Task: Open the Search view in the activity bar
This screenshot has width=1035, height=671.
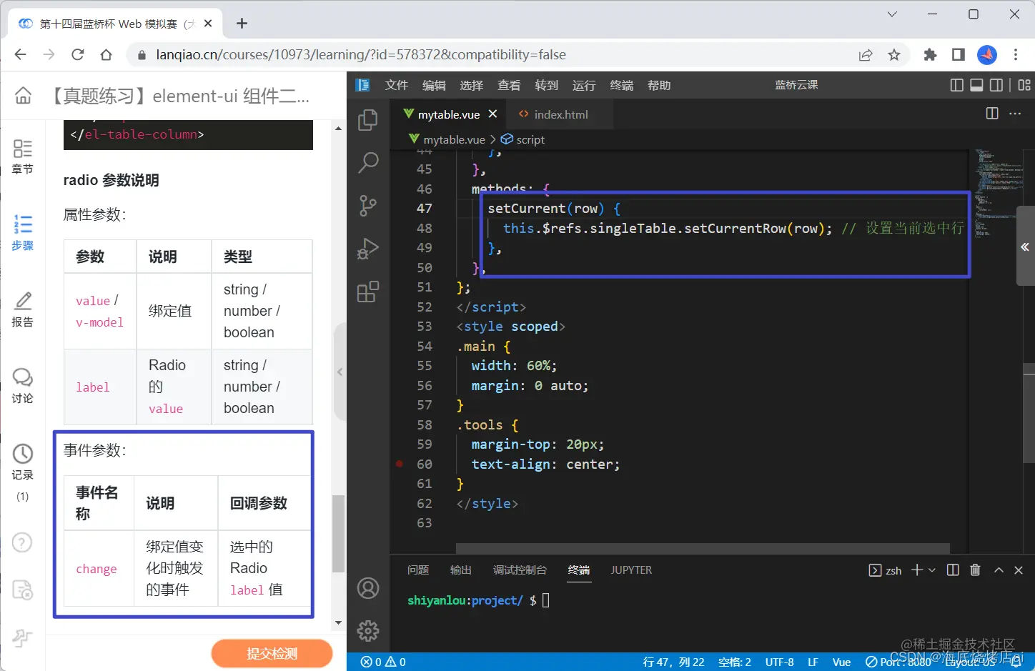Action: tap(367, 163)
